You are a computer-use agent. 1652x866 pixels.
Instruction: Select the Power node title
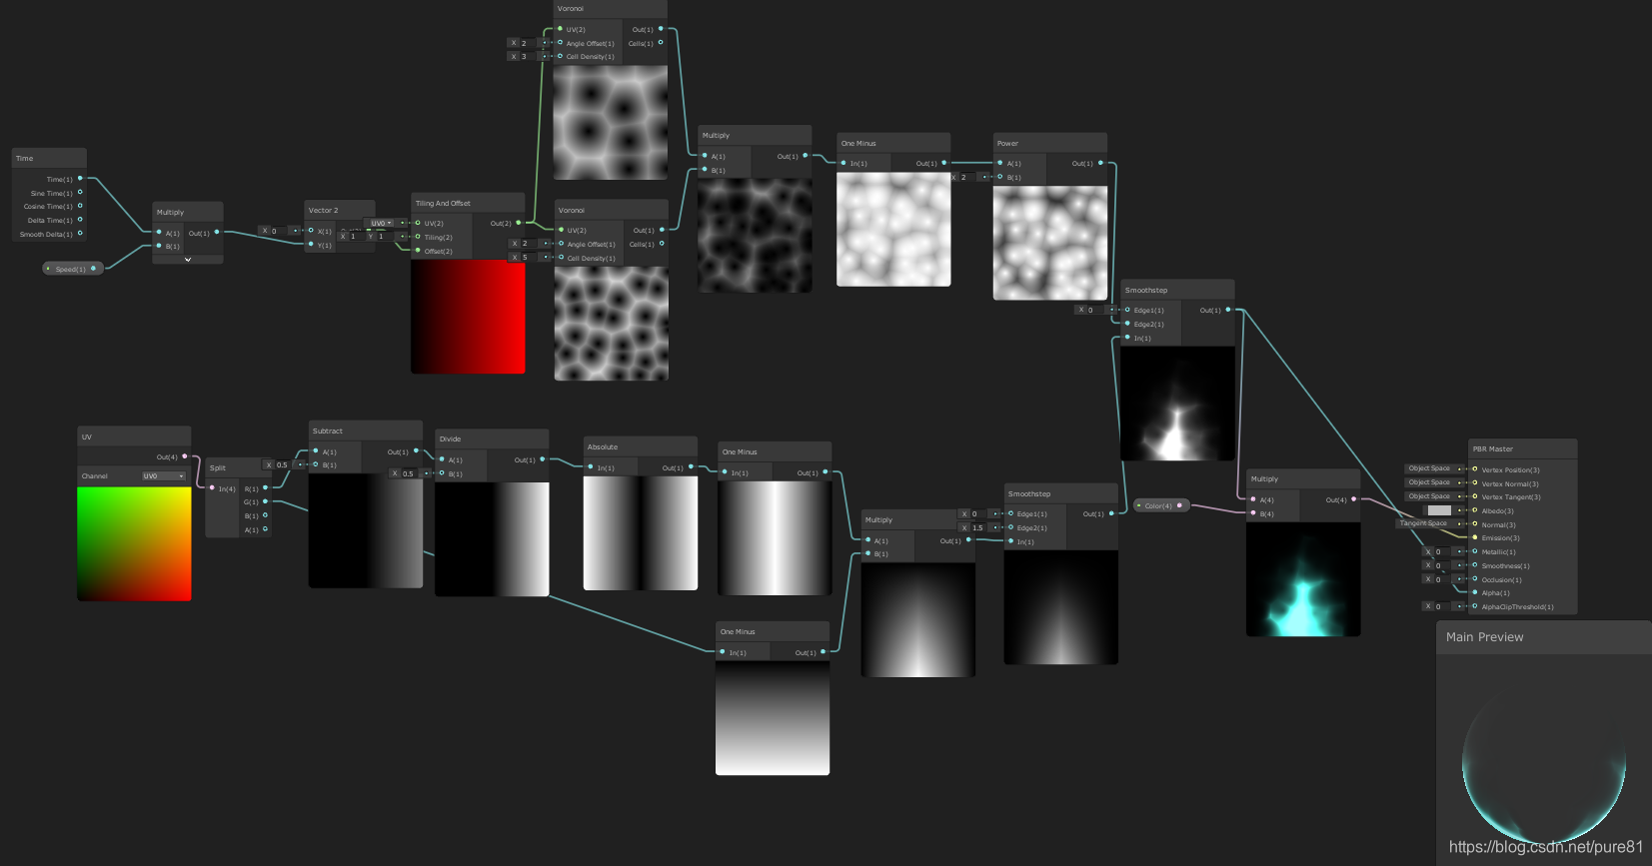pos(1007,143)
